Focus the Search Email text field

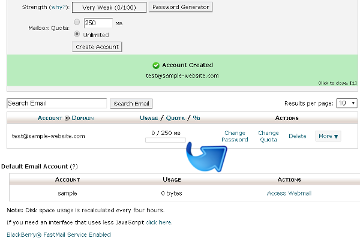[x=56, y=103]
